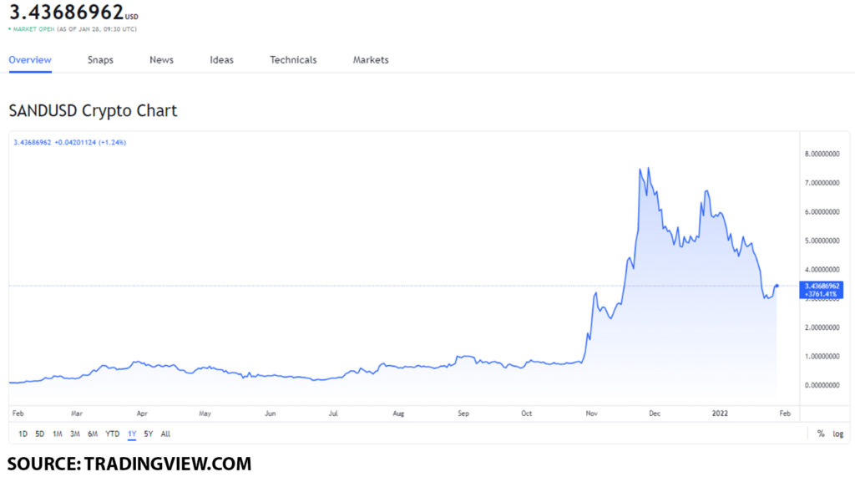Click the 8.00000000 price axis label
Image resolution: width=855 pixels, height=477 pixels.
822,154
